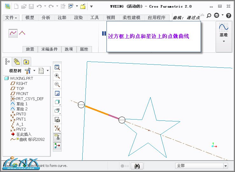Switch to the 应用程序 tab
The width and height of the screenshot is (235, 172).
(x=156, y=18)
